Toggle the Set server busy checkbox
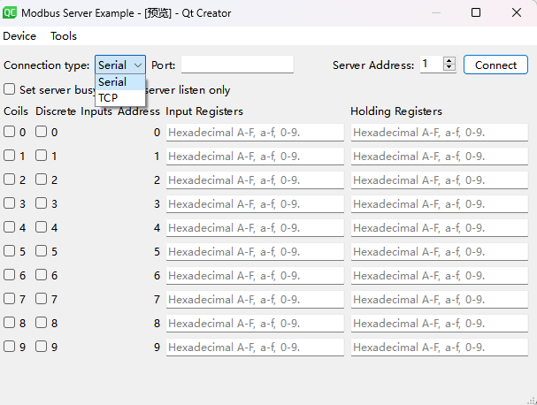This screenshot has height=405, width=537. coord(9,89)
